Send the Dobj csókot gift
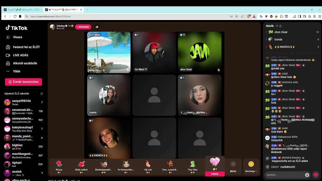The image size is (322, 181). (81, 167)
